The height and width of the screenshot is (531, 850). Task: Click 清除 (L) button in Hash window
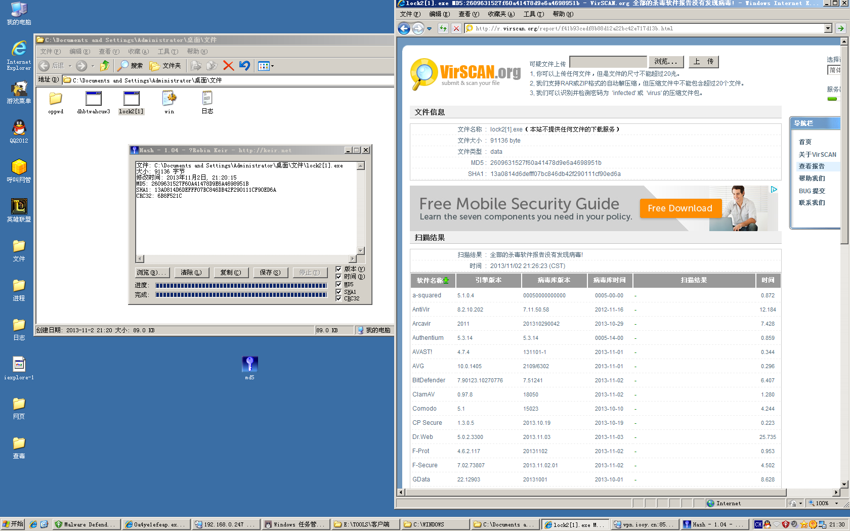point(191,273)
